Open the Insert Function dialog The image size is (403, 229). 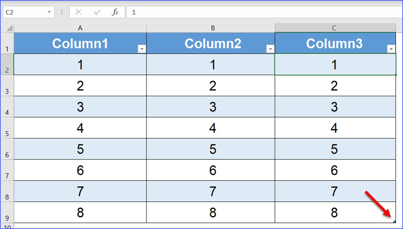coord(115,12)
